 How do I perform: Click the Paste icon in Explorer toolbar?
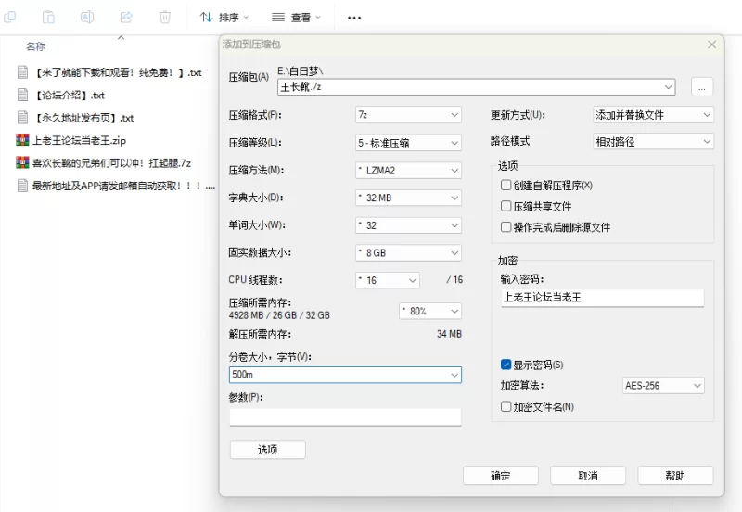point(48,17)
